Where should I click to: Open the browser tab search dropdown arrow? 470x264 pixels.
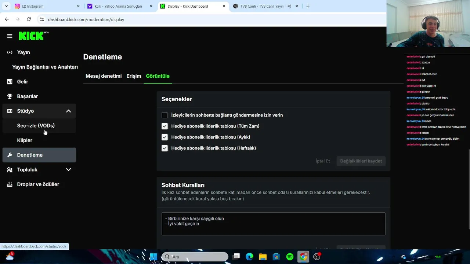point(6,6)
